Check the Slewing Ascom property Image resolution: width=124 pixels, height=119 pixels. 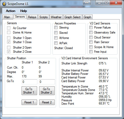56,28
